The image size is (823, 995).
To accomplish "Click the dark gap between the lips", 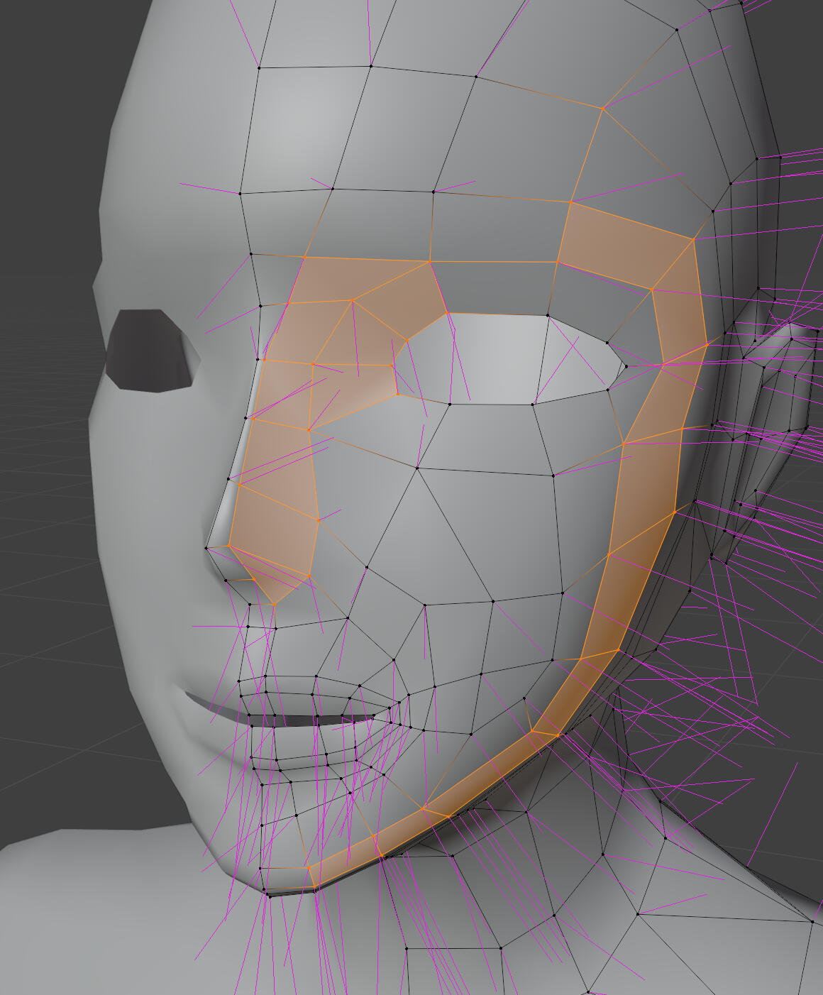I will (305, 720).
